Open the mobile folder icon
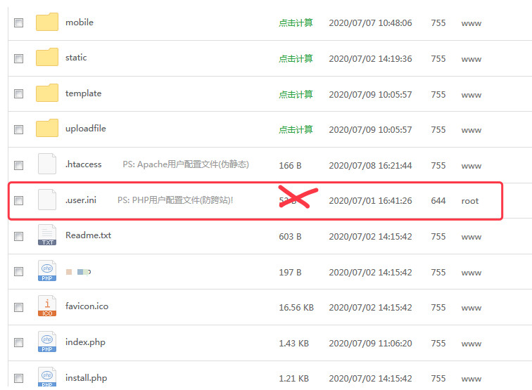The width and height of the screenshot is (532, 390). point(47,22)
